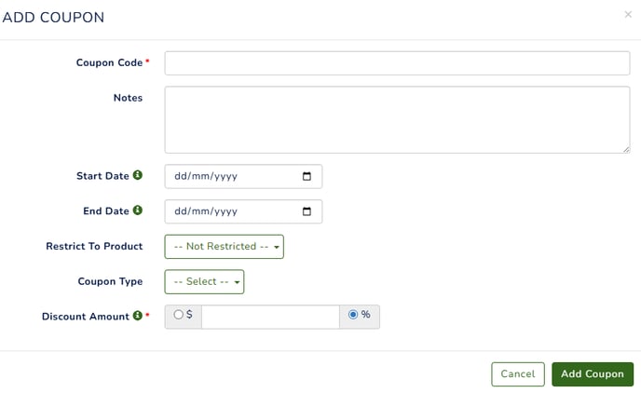
Task: Click the Add Coupon button
Action: [593, 373]
